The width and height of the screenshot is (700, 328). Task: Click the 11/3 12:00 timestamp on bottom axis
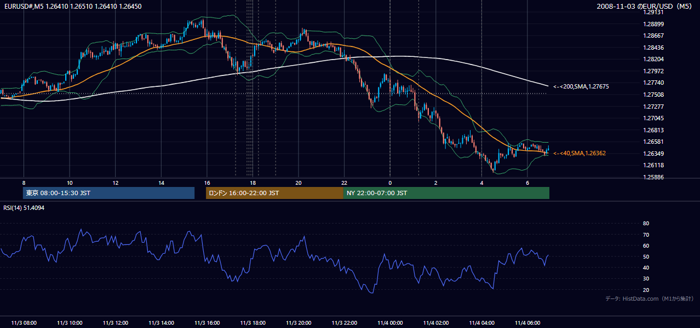coord(116,323)
